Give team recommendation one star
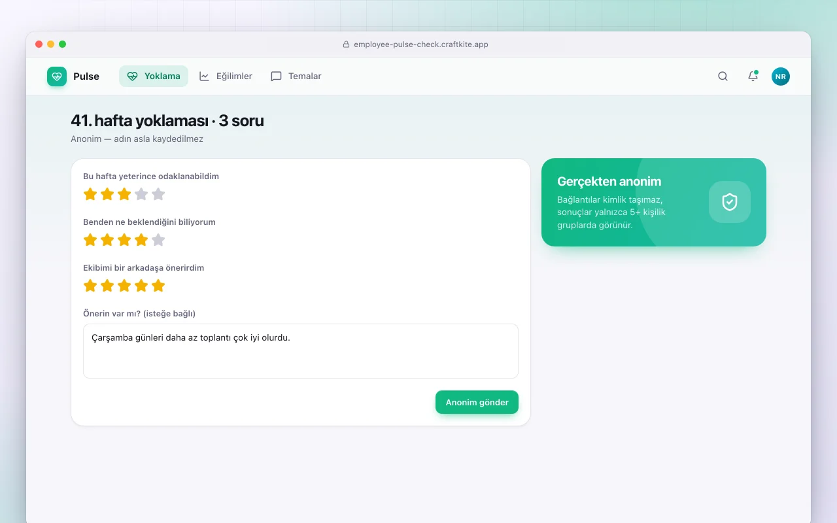 [x=90, y=286]
